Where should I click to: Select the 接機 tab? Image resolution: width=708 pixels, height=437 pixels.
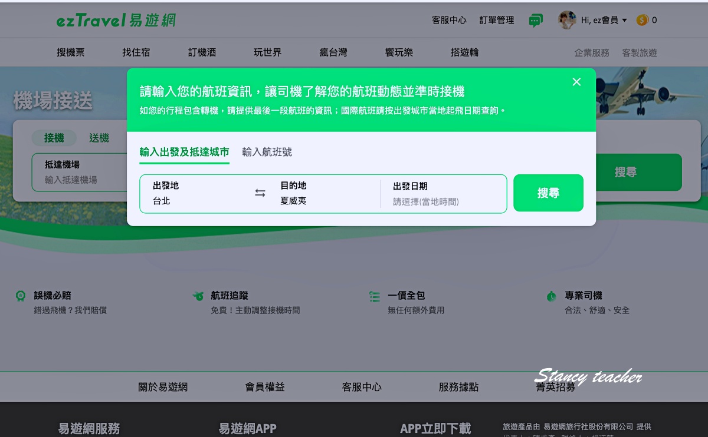[54, 138]
